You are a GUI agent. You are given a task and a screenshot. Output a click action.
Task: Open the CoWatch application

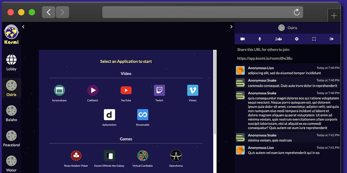click(x=93, y=90)
